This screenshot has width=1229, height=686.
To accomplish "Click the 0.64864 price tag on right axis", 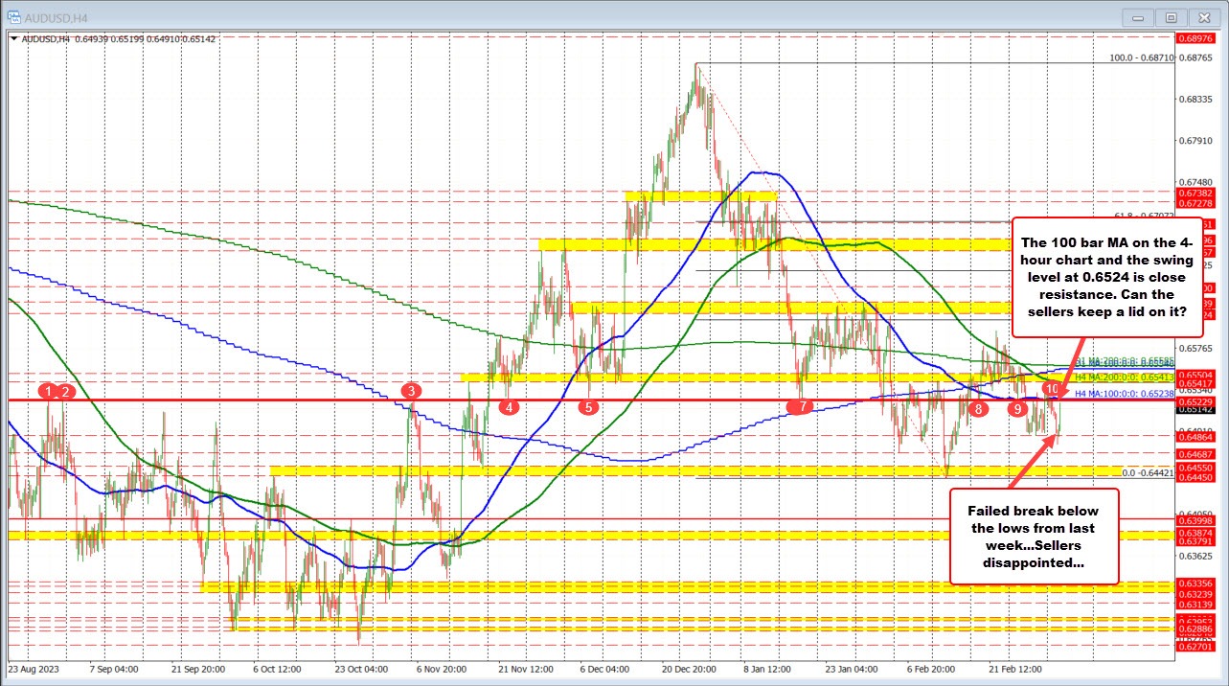I will (x=1196, y=436).
